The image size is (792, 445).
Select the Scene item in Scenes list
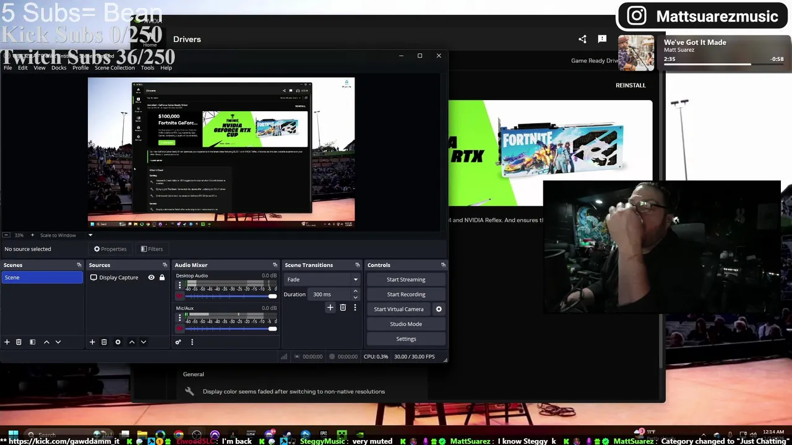click(x=42, y=278)
